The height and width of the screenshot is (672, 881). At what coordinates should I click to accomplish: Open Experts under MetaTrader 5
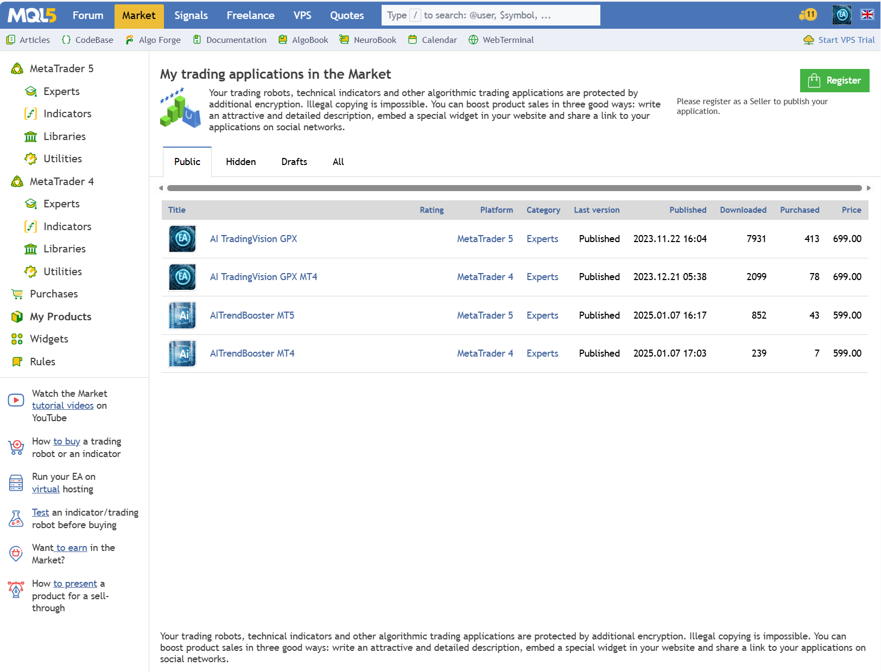(x=61, y=91)
